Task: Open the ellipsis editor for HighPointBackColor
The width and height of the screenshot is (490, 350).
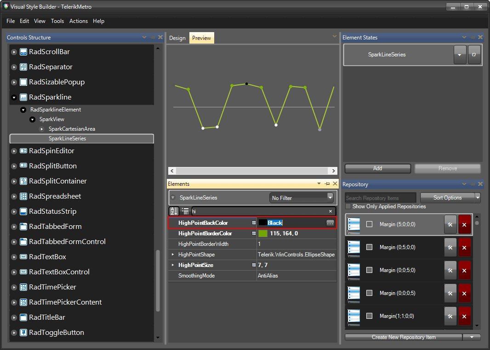Action: (330, 222)
